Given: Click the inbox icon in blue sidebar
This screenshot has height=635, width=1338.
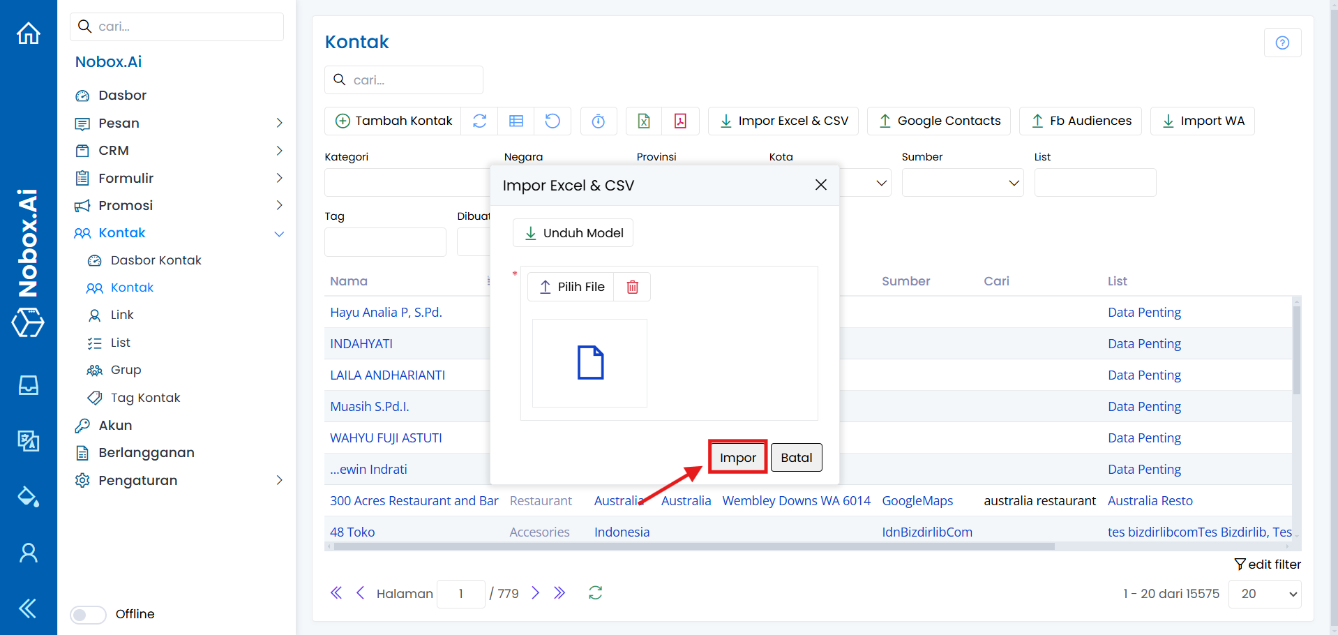Looking at the screenshot, I should [29, 385].
